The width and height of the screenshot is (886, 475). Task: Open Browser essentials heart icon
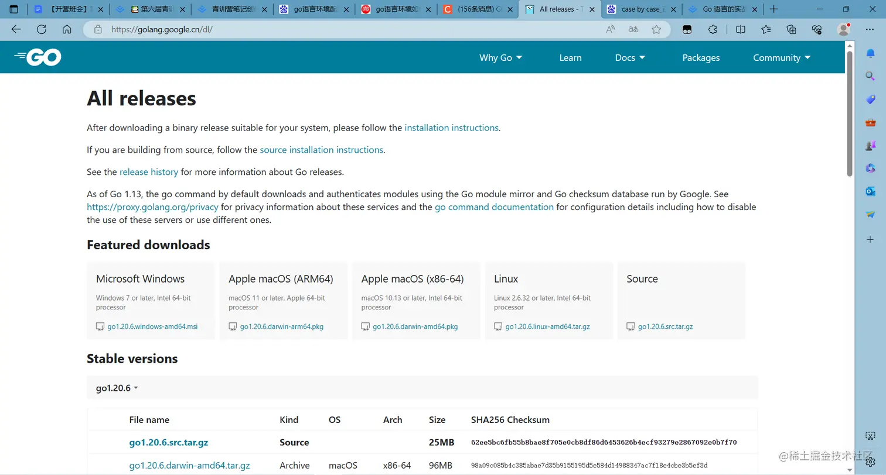coord(817,29)
